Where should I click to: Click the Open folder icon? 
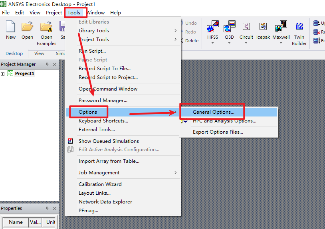click(27, 26)
